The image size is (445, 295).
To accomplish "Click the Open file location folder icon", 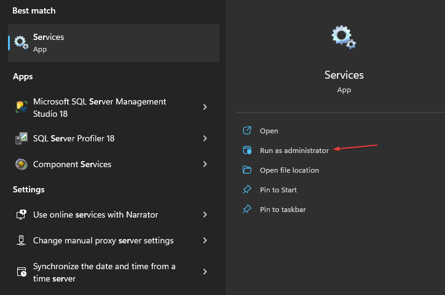I will pos(247,170).
